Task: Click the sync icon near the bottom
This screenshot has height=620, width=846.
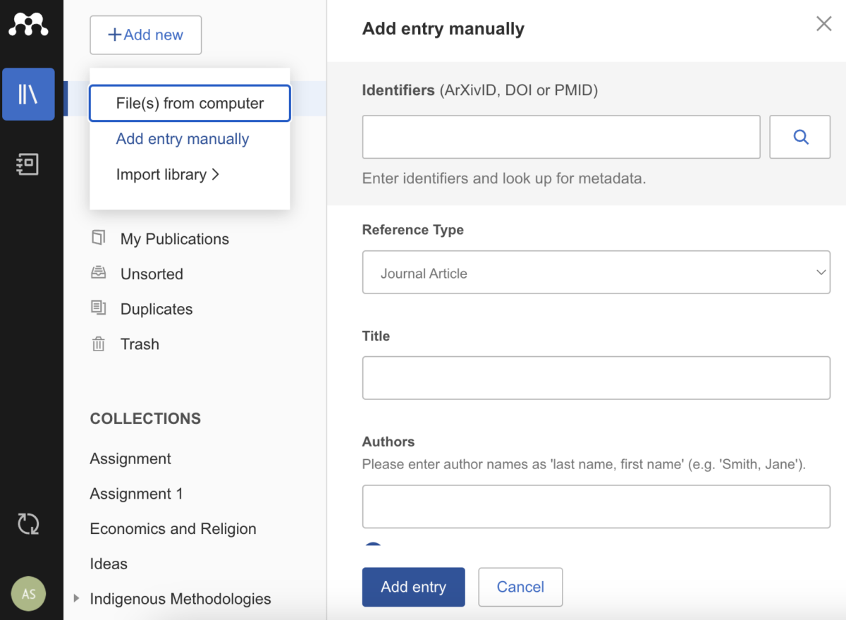Action: (x=28, y=524)
